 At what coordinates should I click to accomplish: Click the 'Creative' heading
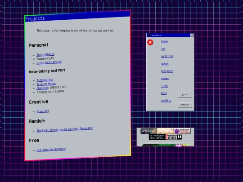[x=39, y=102]
